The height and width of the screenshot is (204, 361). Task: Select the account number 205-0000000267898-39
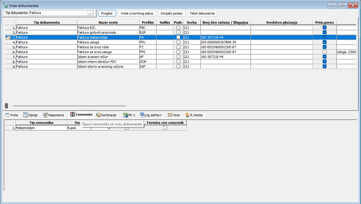[225, 42]
